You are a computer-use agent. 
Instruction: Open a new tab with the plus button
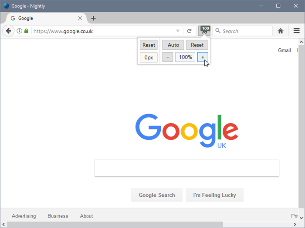click(93, 18)
